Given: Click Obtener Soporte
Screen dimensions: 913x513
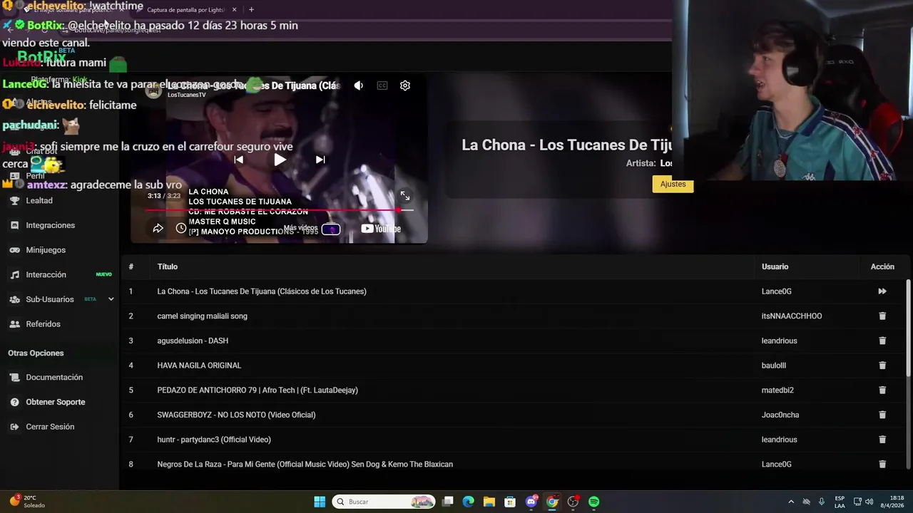Looking at the screenshot, I should pyautogui.click(x=56, y=402).
